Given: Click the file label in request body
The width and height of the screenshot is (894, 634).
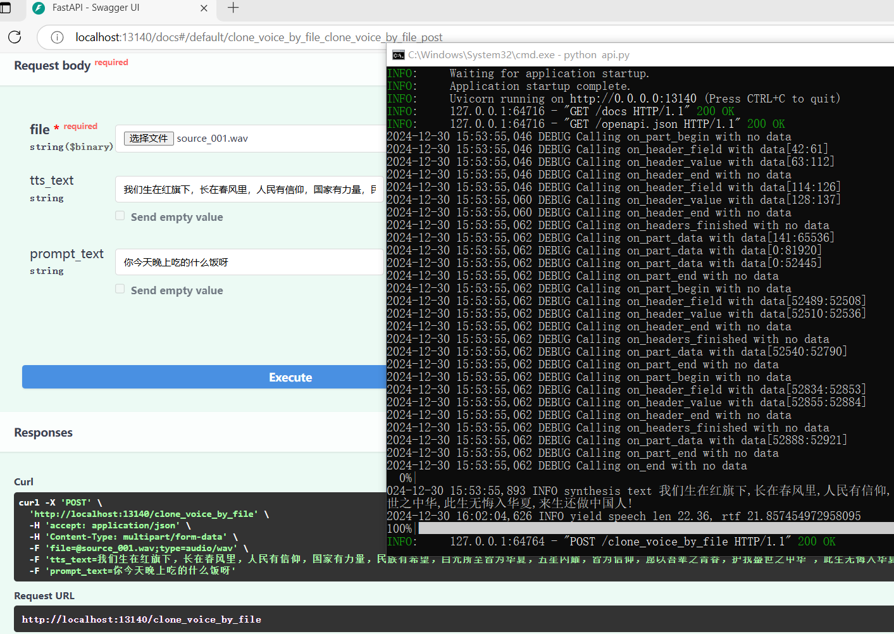Looking at the screenshot, I should (x=39, y=129).
